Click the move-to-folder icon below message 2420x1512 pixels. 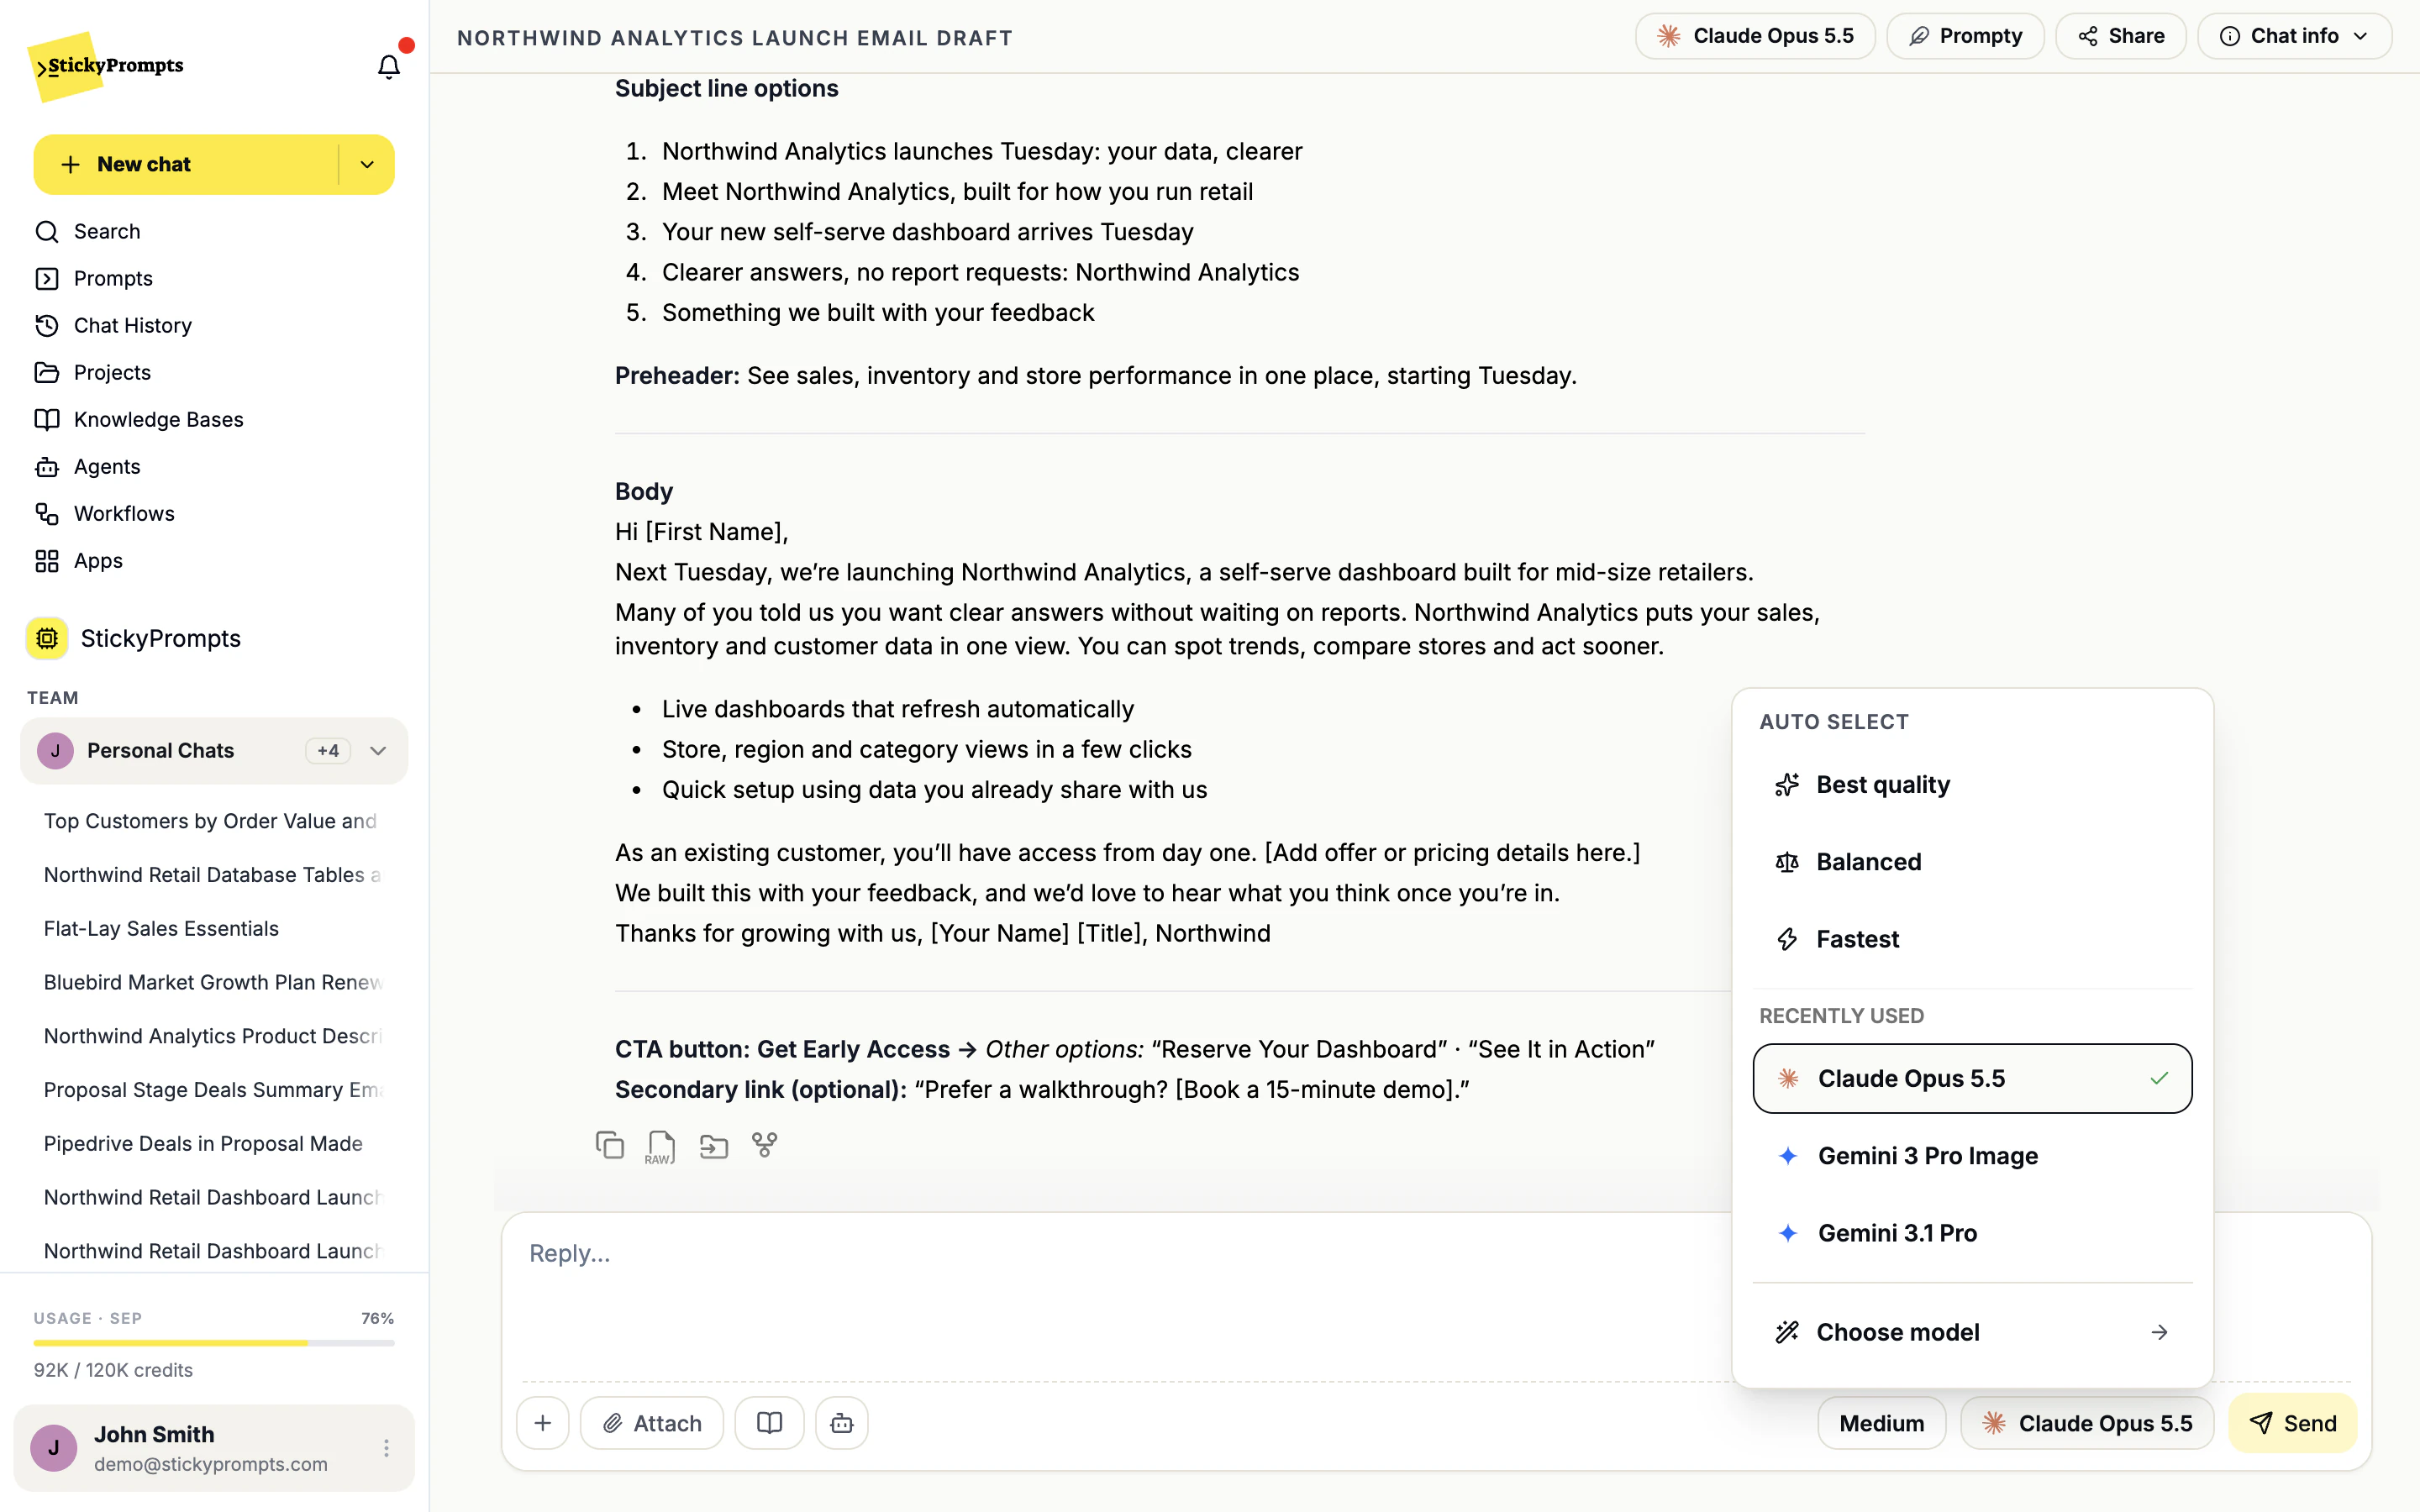[x=714, y=1146]
